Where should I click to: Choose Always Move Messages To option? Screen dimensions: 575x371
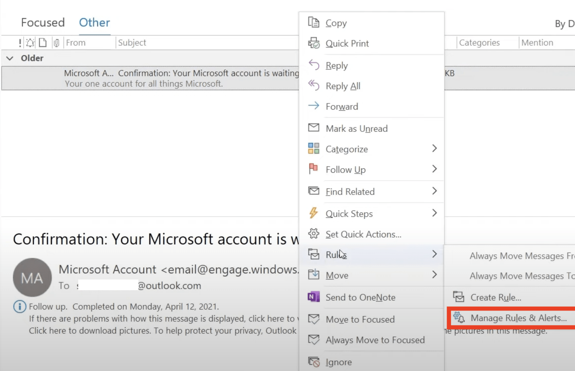[x=510, y=276]
